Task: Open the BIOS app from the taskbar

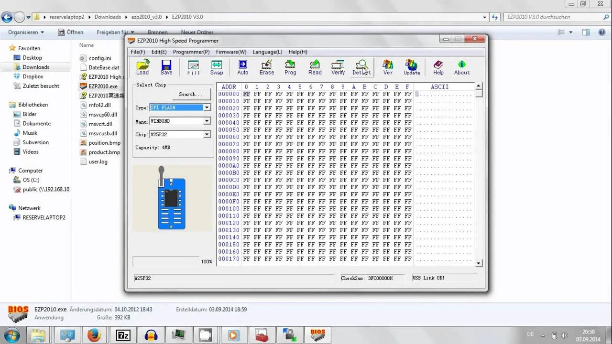Action: [x=317, y=334]
